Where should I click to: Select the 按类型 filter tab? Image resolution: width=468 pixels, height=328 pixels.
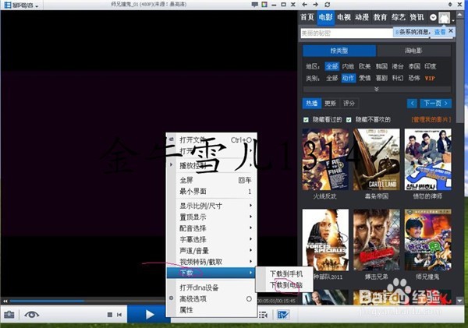339,51
